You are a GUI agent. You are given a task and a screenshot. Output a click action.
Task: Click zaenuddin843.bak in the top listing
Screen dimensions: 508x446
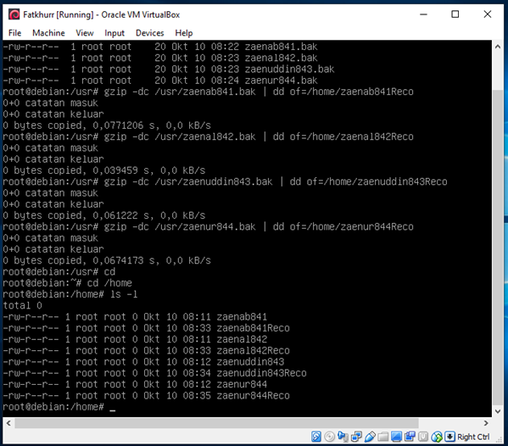289,69
